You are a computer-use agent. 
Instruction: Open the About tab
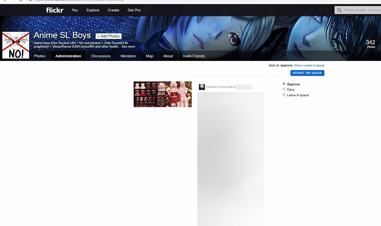tap(168, 56)
